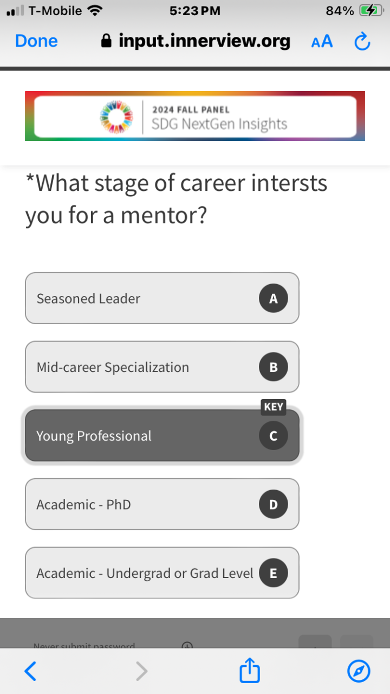Tap the Done button
The width and height of the screenshot is (390, 694).
click(x=36, y=41)
